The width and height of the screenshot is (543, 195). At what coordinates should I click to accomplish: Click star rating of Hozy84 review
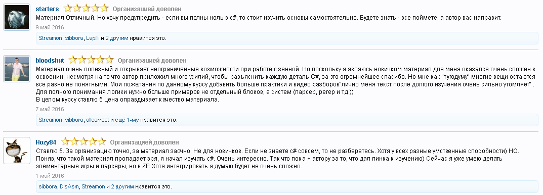pos(83,141)
